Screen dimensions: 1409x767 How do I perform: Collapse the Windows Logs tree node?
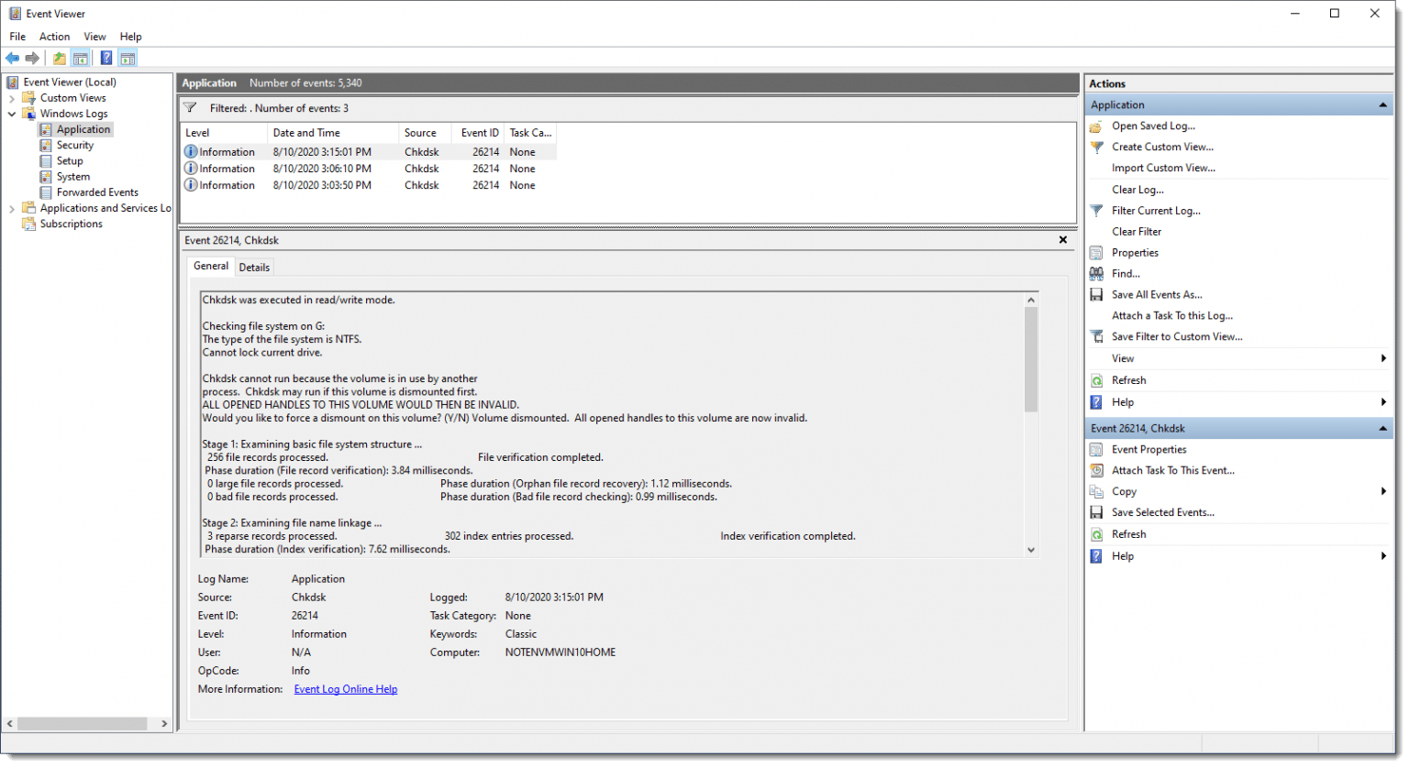(x=12, y=113)
